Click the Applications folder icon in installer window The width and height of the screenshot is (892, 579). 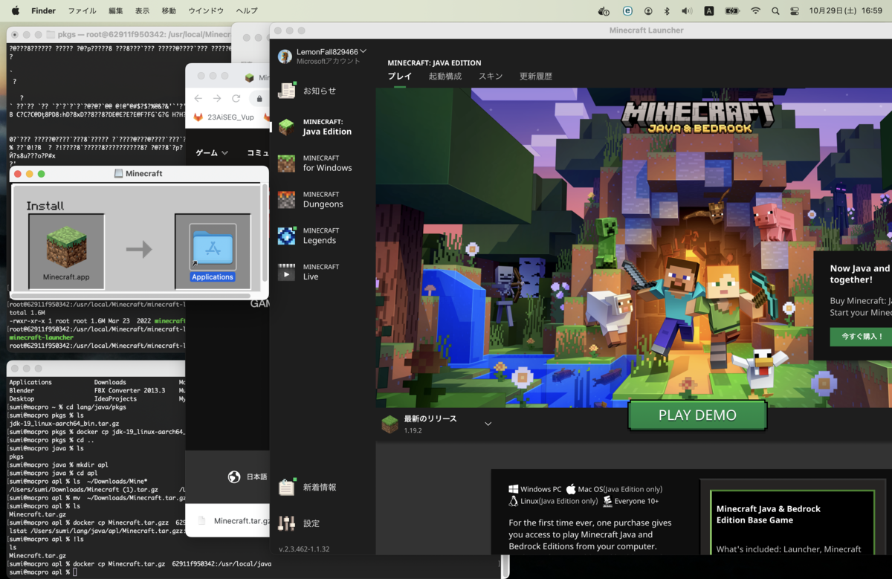213,247
